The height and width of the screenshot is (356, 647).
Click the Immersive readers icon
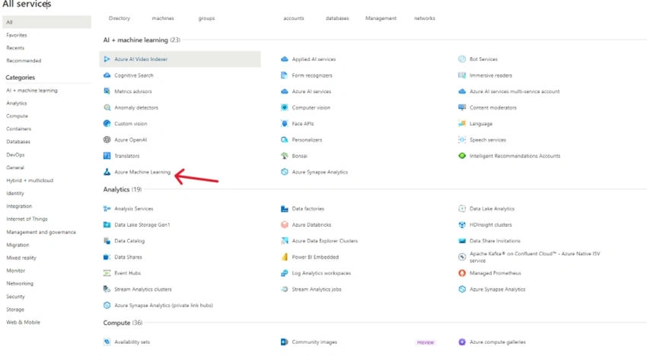pos(462,75)
